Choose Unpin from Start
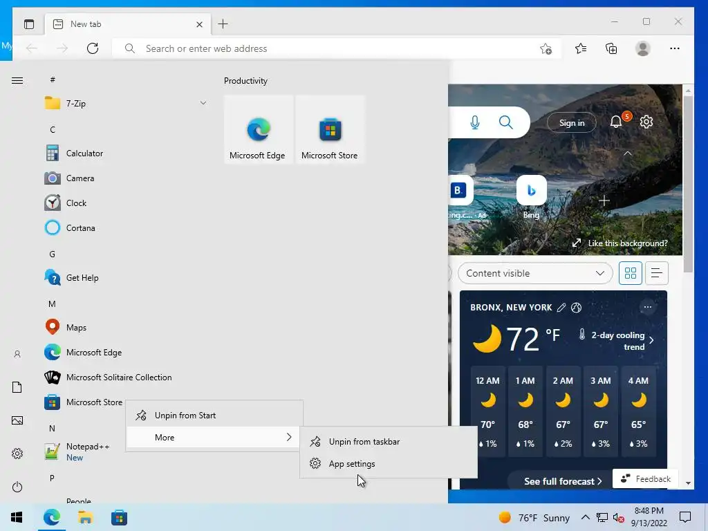Image resolution: width=708 pixels, height=531 pixels. pyautogui.click(x=214, y=416)
